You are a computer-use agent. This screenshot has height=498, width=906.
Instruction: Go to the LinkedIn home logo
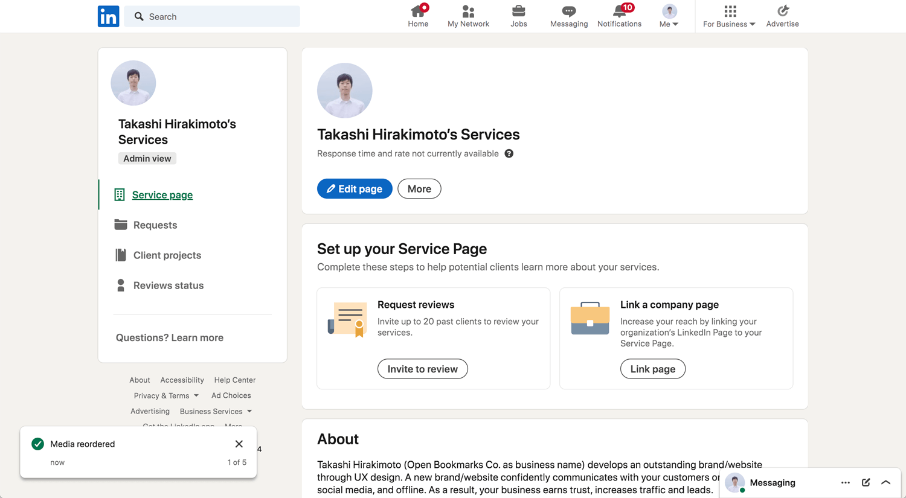[x=109, y=16]
